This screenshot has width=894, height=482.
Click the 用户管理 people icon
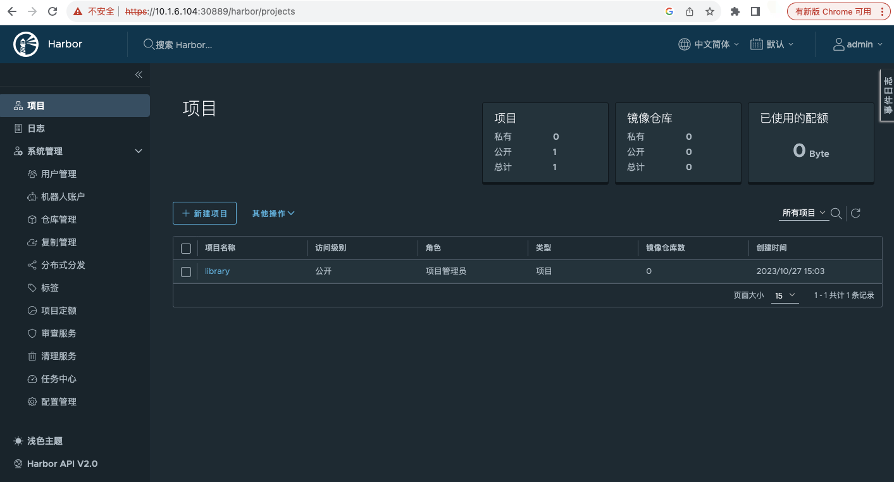click(32, 174)
